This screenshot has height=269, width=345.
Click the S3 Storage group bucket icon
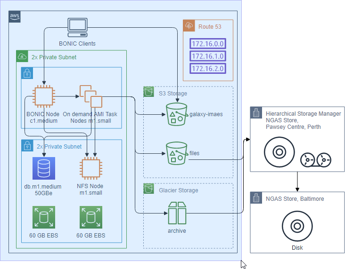pyautogui.click(x=149, y=92)
